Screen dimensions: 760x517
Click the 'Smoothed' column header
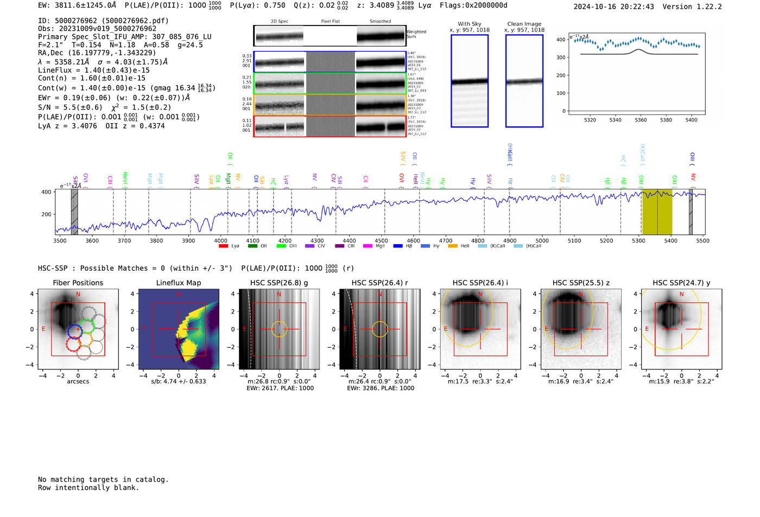pyautogui.click(x=381, y=22)
